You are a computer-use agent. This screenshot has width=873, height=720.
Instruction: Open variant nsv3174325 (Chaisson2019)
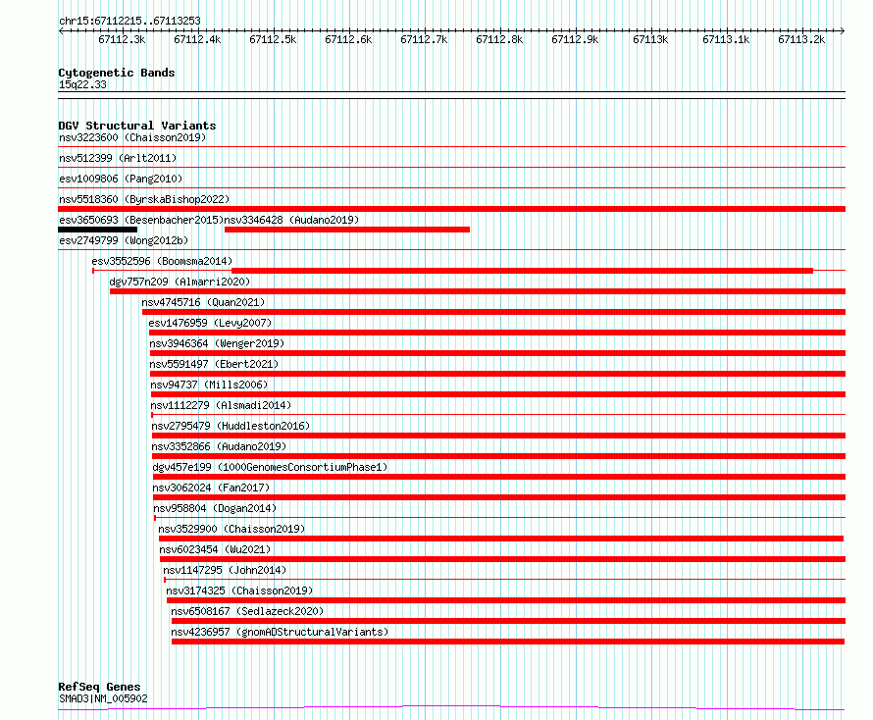click(239, 591)
